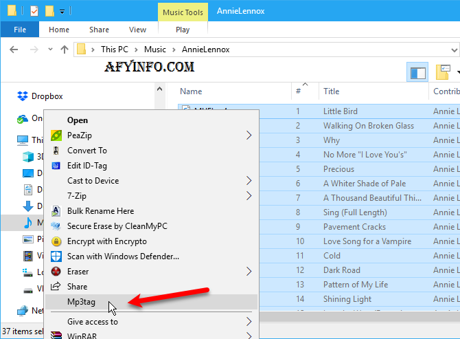Click the Local Disk drive icon

(x=28, y=272)
